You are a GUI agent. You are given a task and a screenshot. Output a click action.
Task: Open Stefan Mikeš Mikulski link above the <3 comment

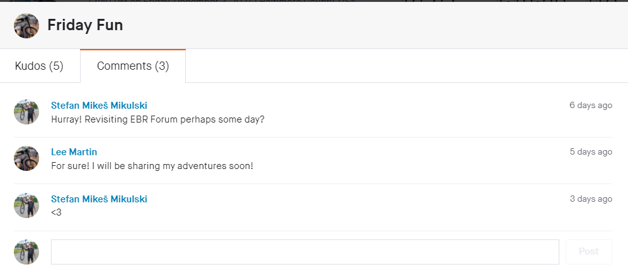click(x=99, y=199)
